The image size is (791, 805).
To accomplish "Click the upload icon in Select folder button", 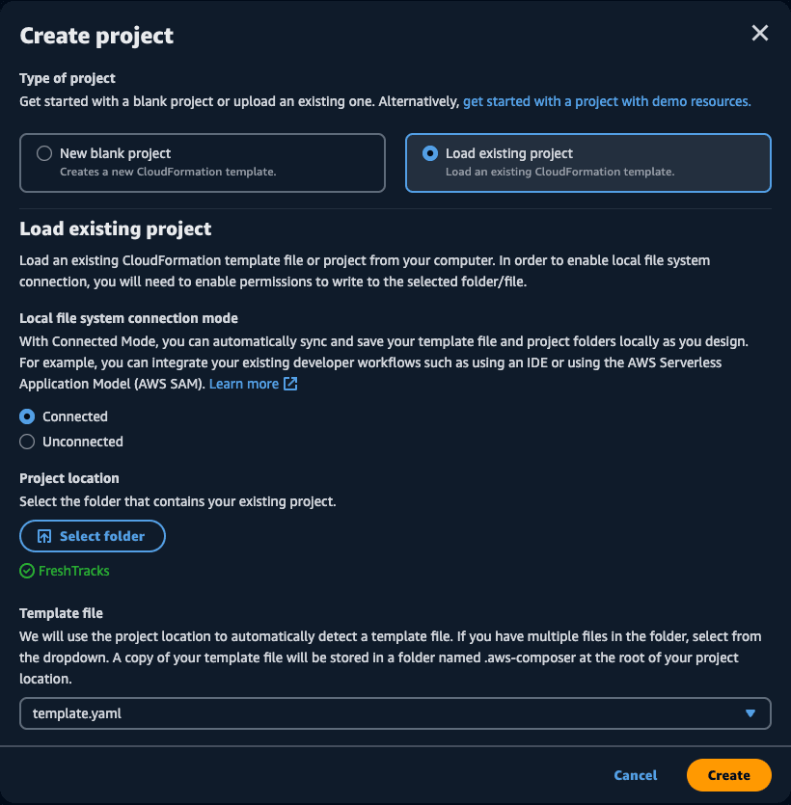I will tap(44, 536).
